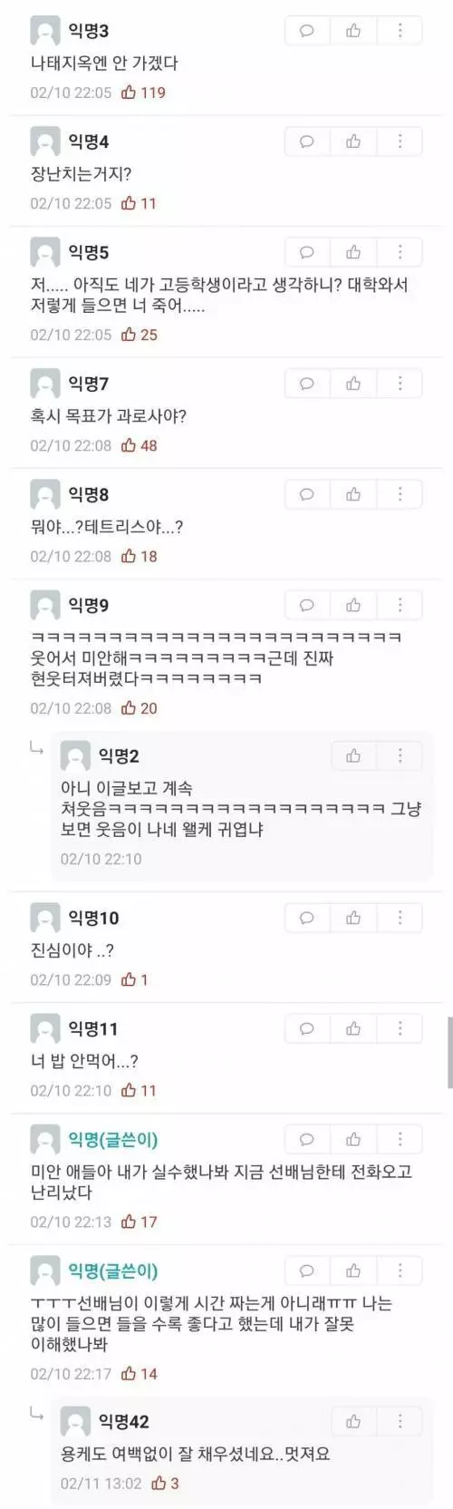
Task: Open three-dot menu on 익명7's comment
Action: point(400,384)
